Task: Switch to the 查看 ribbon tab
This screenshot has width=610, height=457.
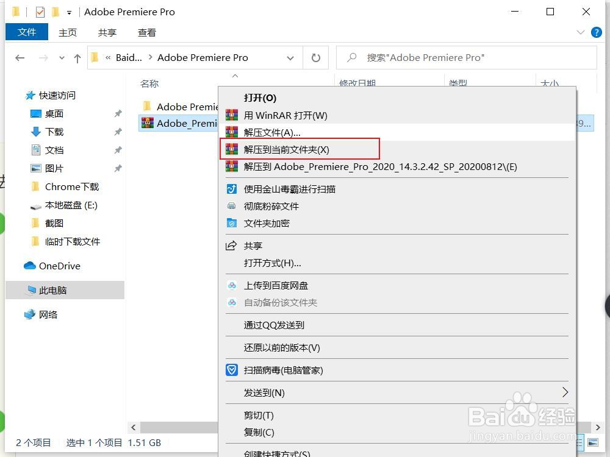Action: tap(146, 32)
